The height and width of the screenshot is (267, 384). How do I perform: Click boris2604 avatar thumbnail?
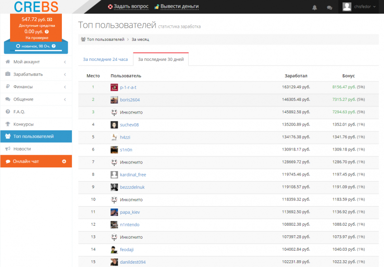[x=114, y=100]
